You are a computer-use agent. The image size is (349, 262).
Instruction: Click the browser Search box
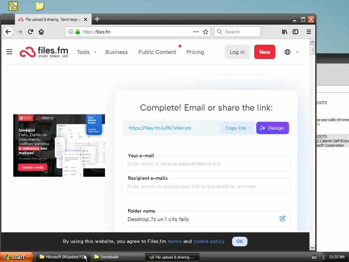point(237,32)
